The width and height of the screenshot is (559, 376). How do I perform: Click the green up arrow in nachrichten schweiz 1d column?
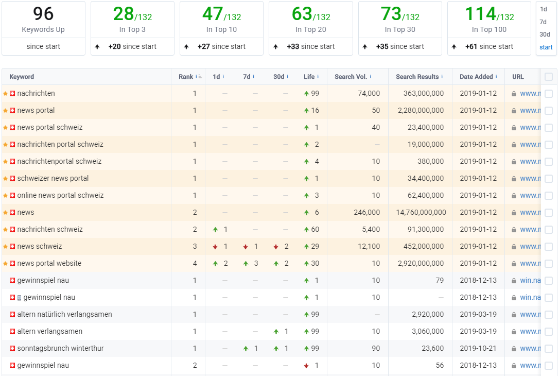[215, 230]
